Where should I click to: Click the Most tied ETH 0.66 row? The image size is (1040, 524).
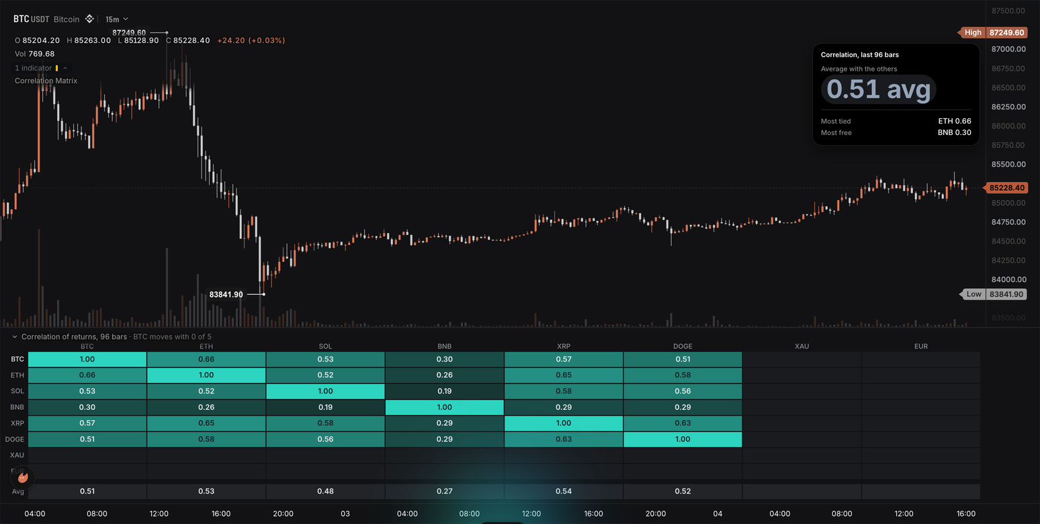[x=896, y=122]
